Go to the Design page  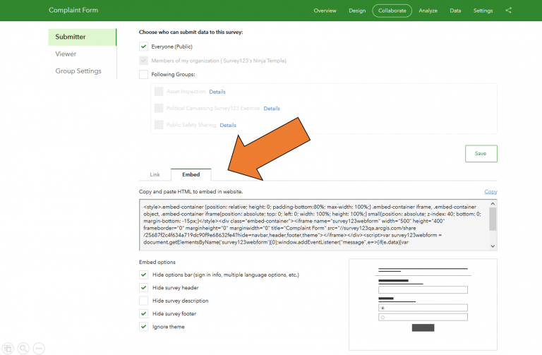357,11
